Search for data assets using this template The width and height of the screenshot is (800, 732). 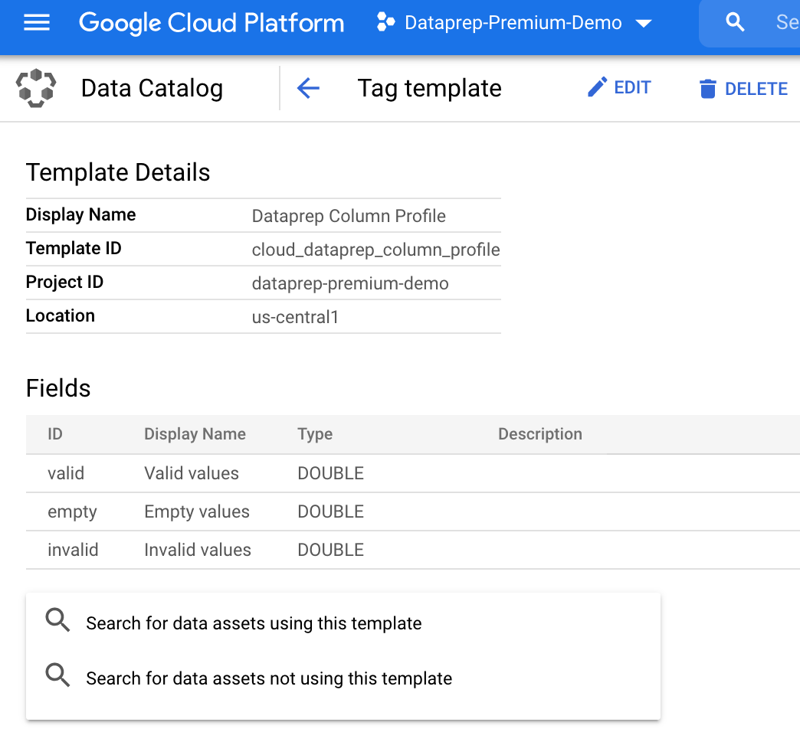(x=254, y=623)
